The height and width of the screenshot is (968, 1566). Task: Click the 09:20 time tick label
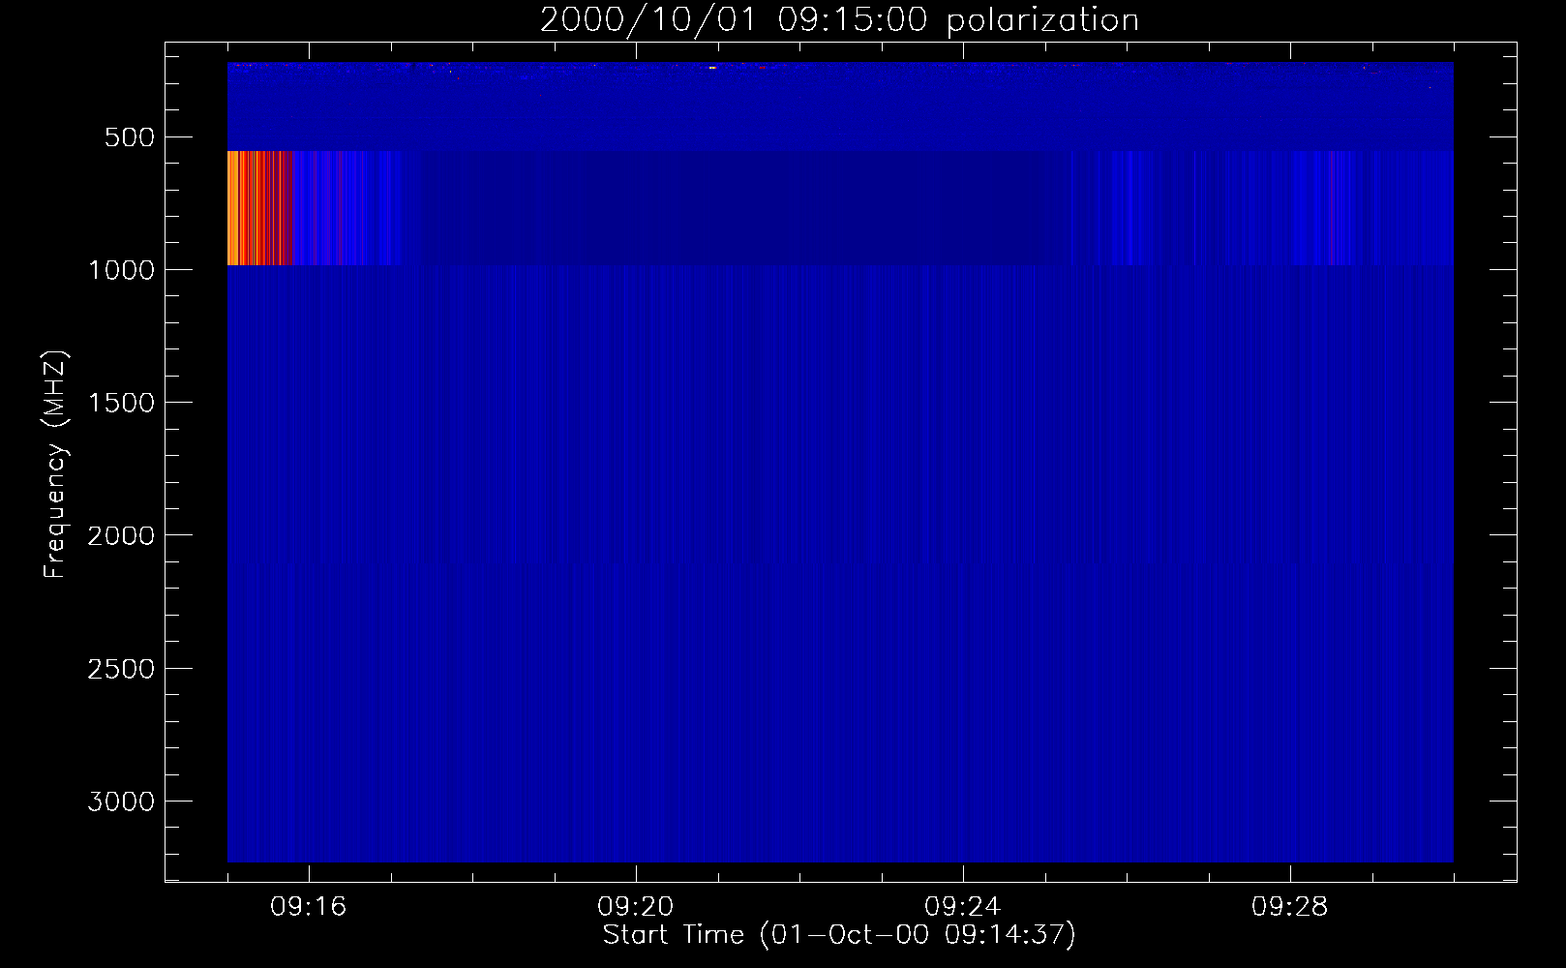(x=635, y=907)
